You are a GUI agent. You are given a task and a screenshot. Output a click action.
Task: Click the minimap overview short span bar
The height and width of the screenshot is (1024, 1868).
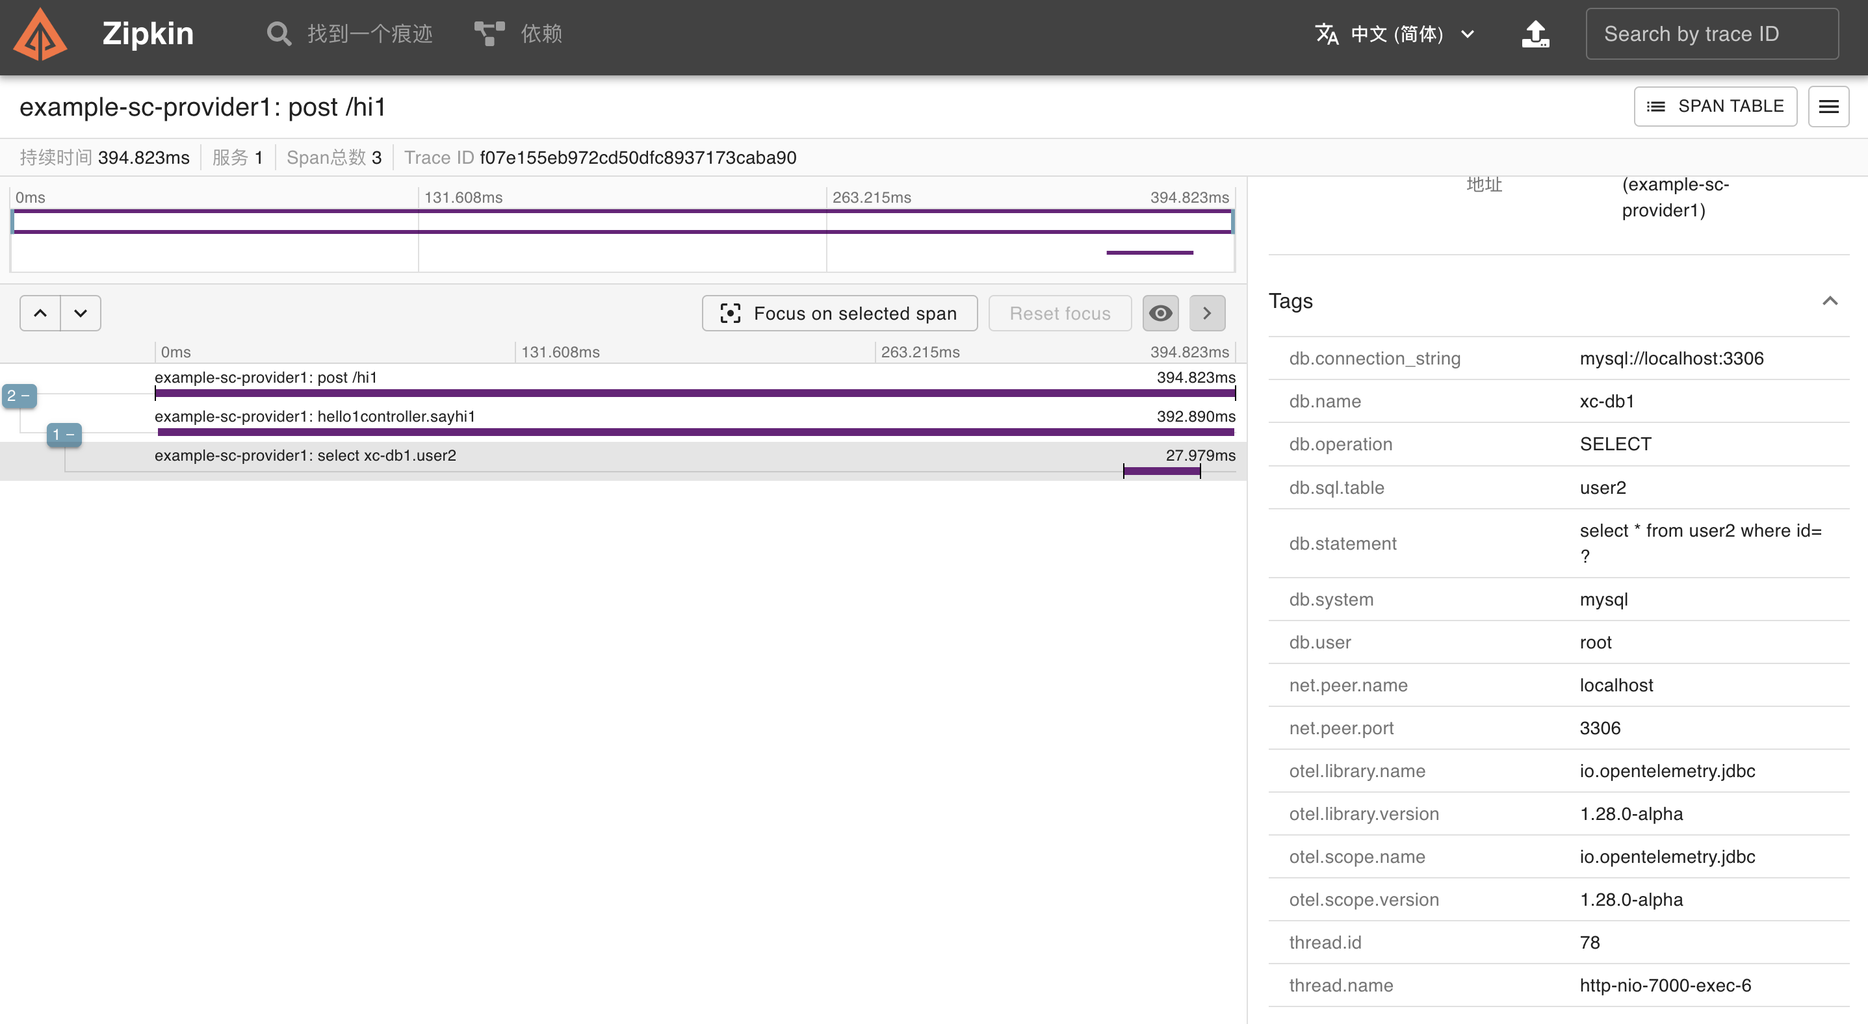[x=1149, y=253]
